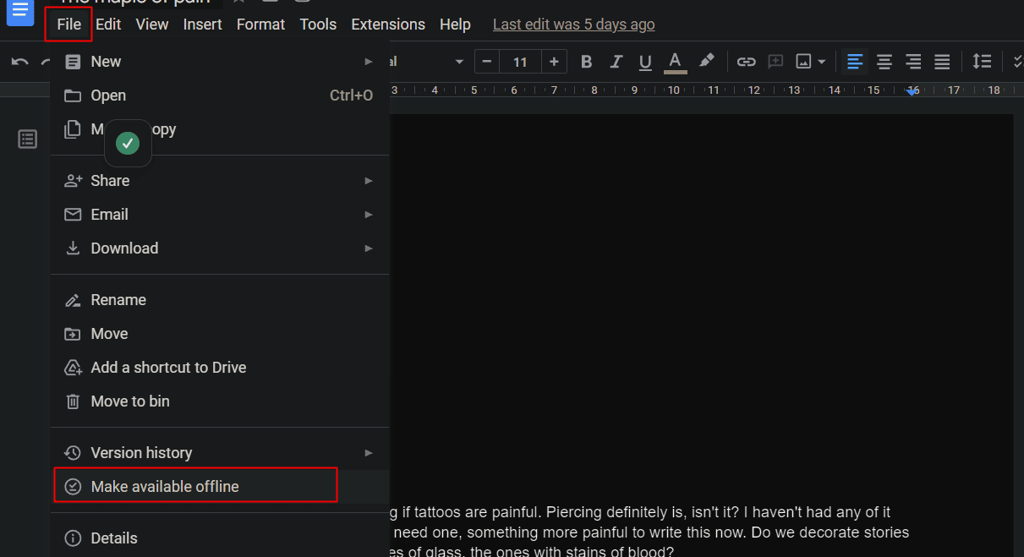1024x557 pixels.
Task: Choose Add a shortcut to Drive
Action: (220, 368)
